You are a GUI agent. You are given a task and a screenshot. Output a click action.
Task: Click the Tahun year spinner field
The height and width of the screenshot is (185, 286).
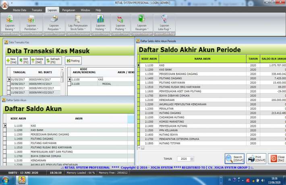(x=185, y=159)
